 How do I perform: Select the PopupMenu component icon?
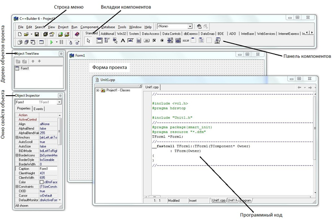coord(115,41)
